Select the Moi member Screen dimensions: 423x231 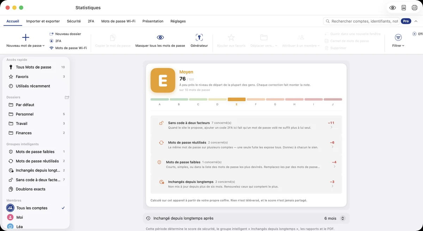tap(37, 217)
